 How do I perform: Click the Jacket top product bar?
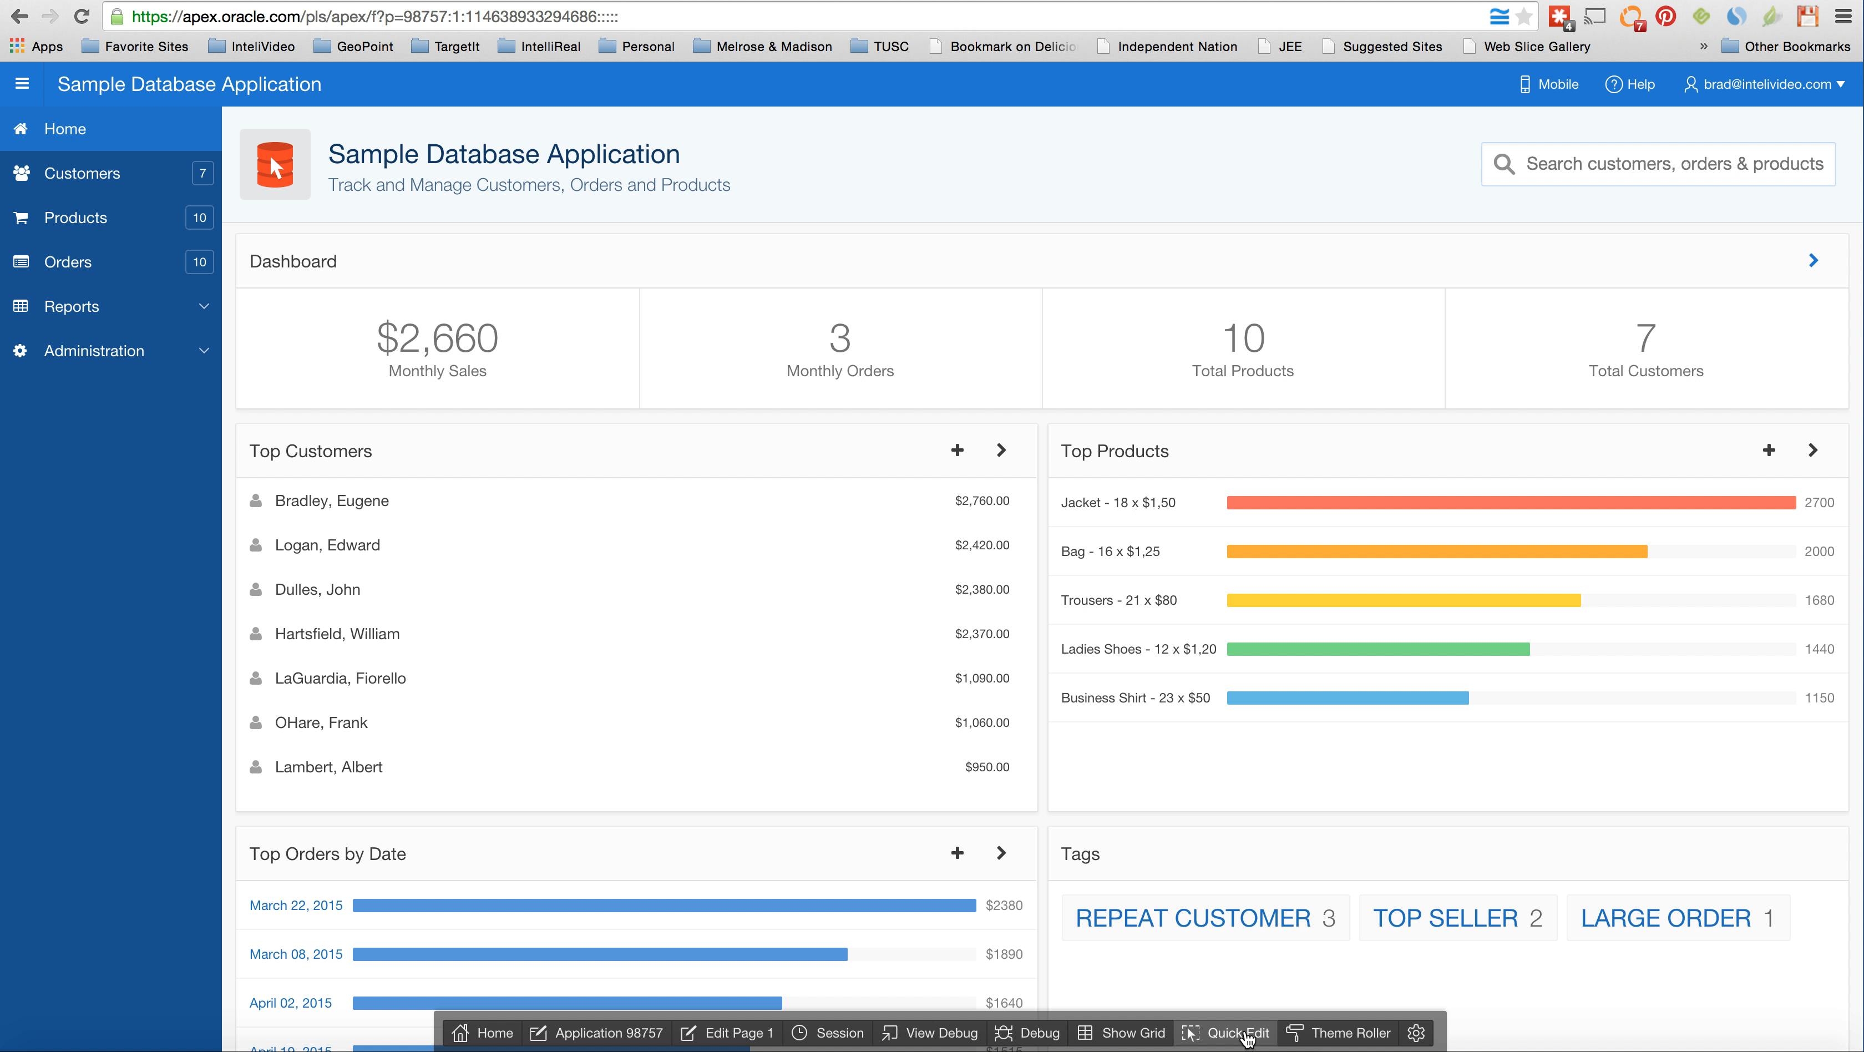[x=1512, y=502]
